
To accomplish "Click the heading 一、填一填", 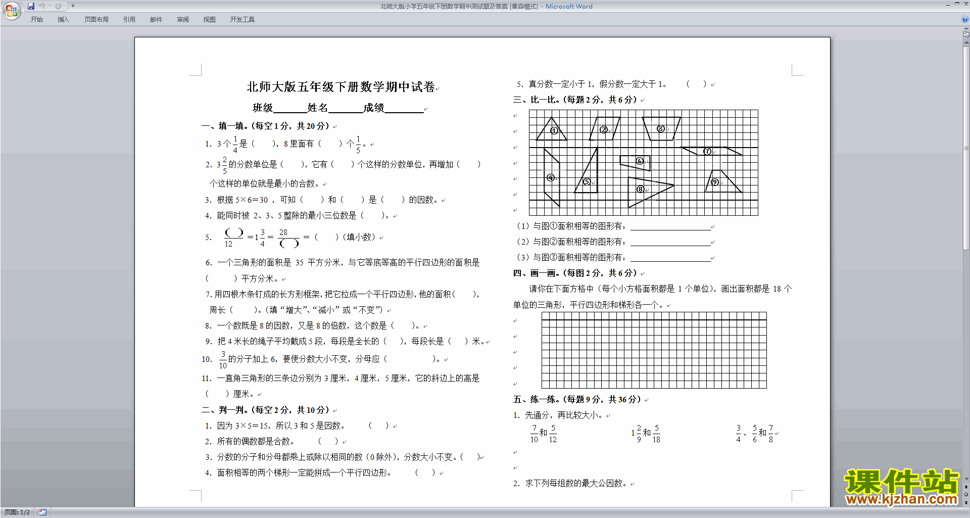I will [x=265, y=126].
